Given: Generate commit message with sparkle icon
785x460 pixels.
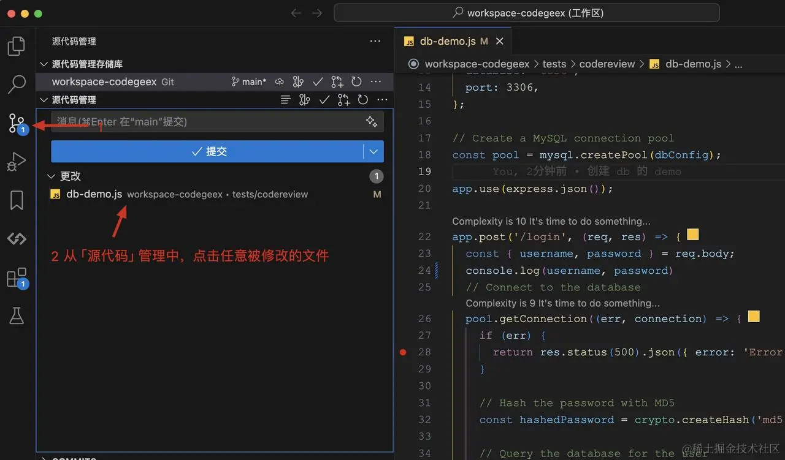Looking at the screenshot, I should [372, 121].
